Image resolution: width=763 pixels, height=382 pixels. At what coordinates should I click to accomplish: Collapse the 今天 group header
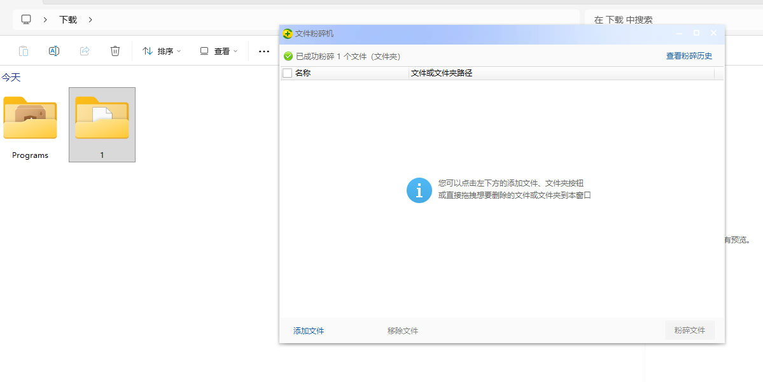[11, 78]
